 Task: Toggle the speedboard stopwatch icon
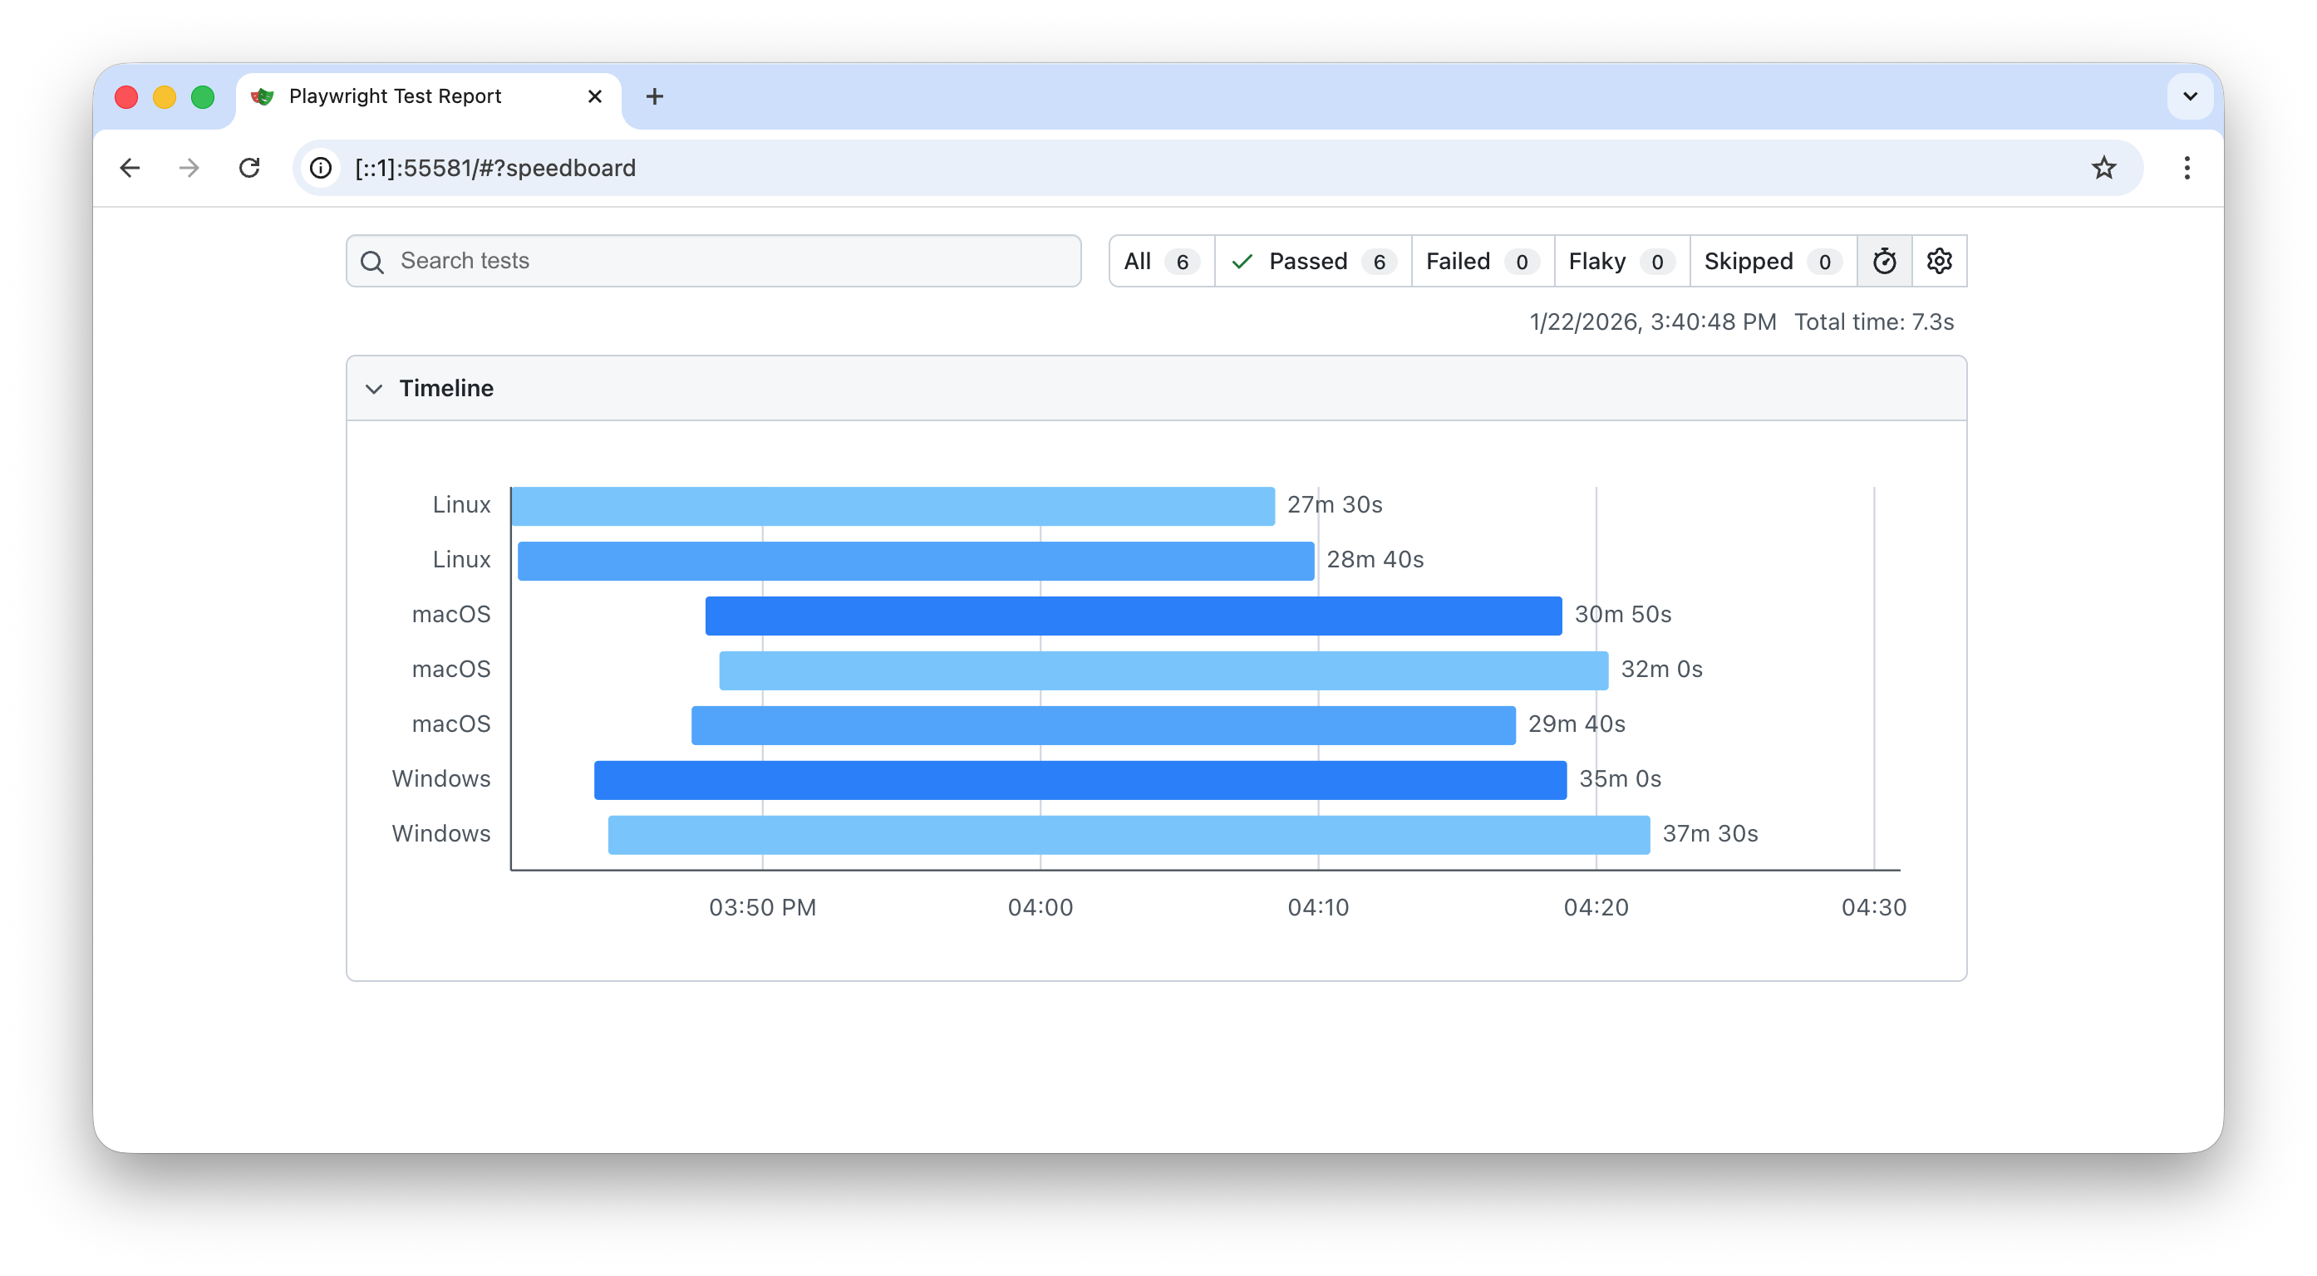1883,262
